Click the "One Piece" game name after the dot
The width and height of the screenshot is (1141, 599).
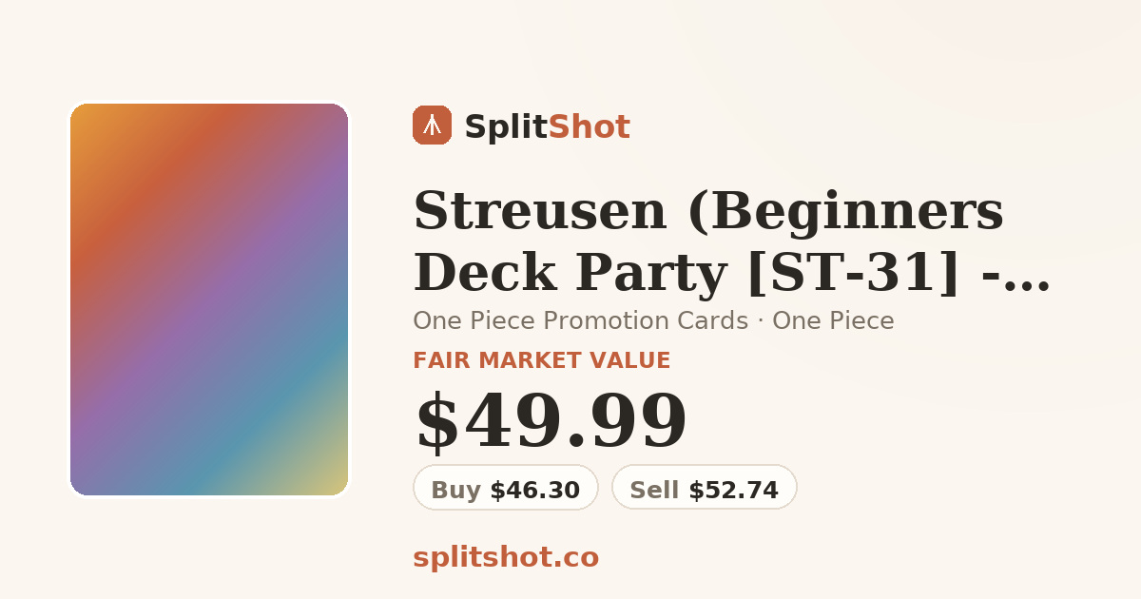(833, 321)
